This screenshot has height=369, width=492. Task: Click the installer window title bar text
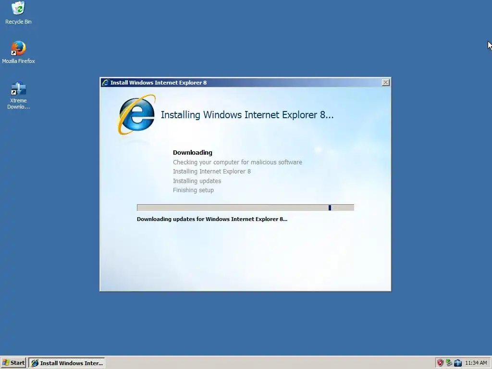pos(159,83)
